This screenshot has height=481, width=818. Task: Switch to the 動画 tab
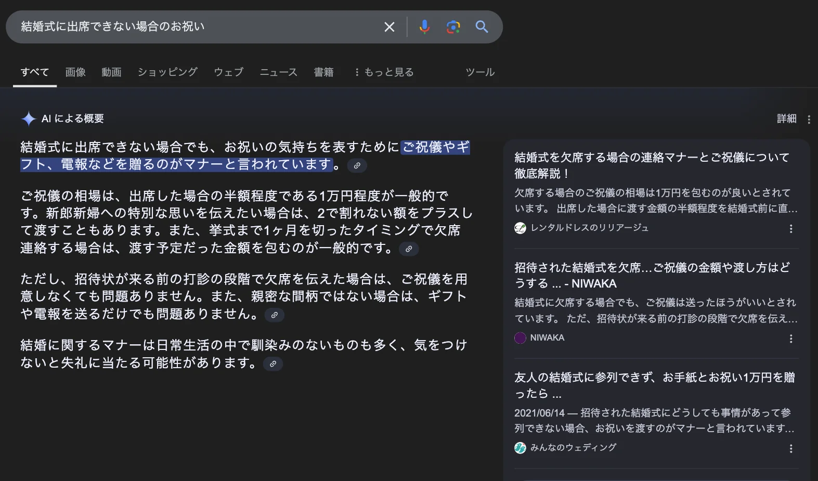coord(111,72)
